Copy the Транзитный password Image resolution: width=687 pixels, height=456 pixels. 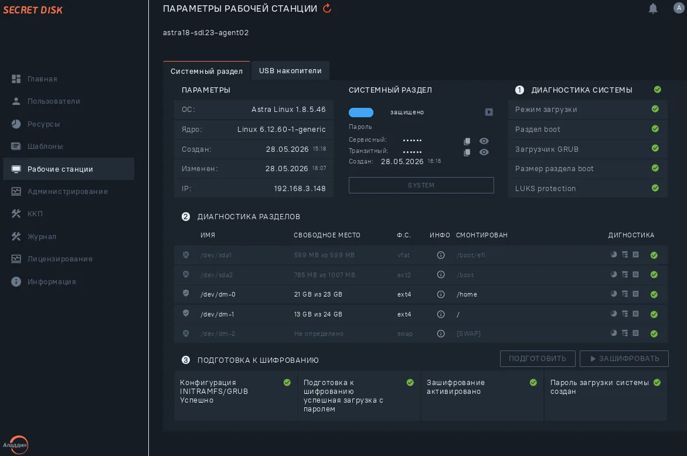(467, 152)
